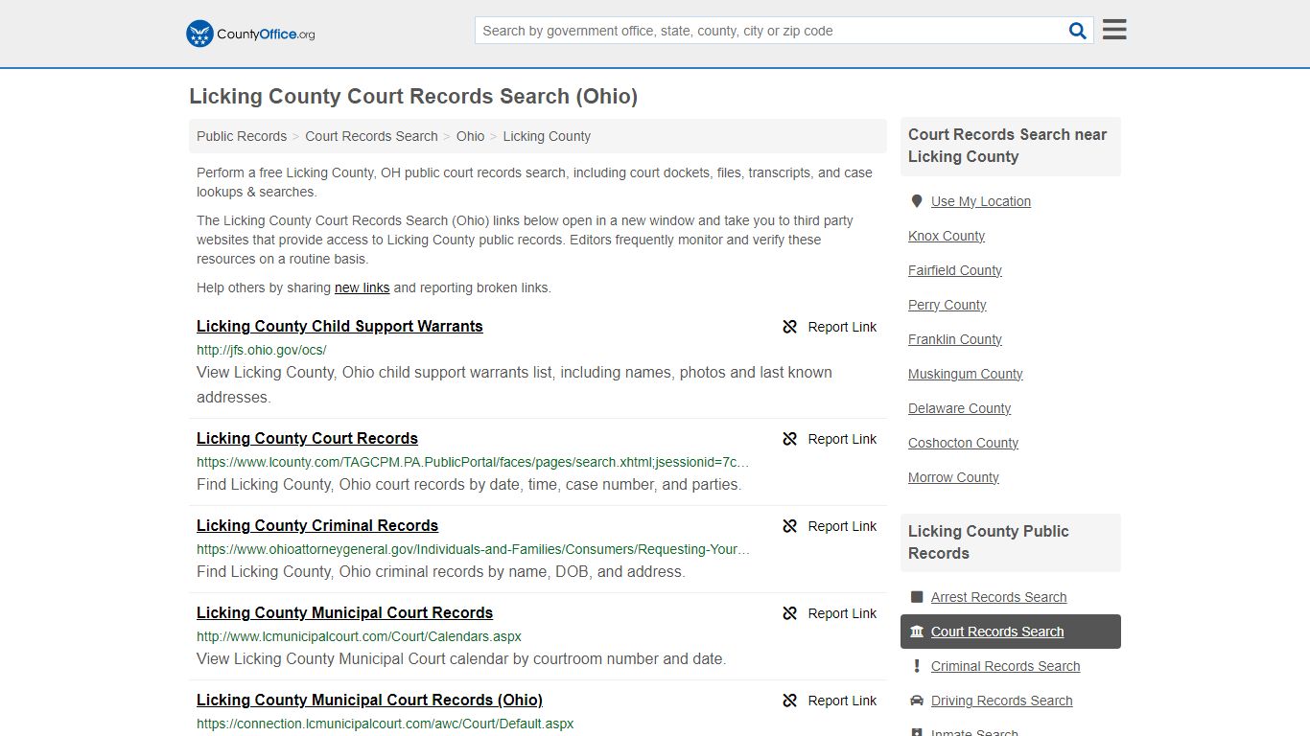Viewport: 1310px width, 736px height.
Task: Follow the new links hyperlink
Action: (x=362, y=287)
